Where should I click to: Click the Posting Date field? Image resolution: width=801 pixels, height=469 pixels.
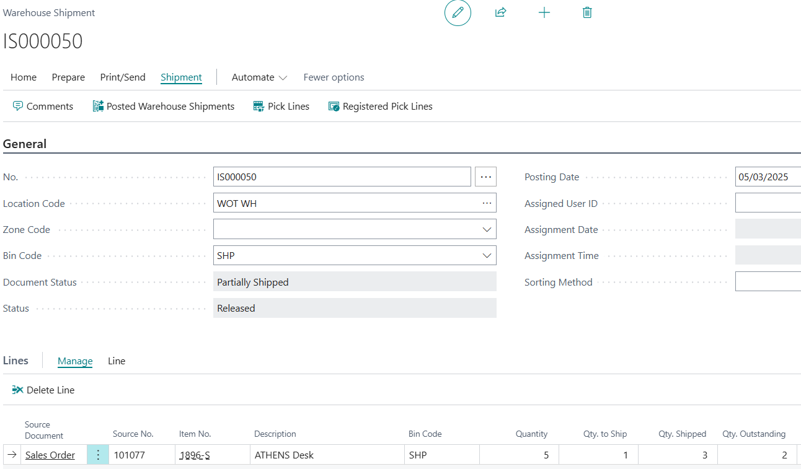[x=768, y=177]
